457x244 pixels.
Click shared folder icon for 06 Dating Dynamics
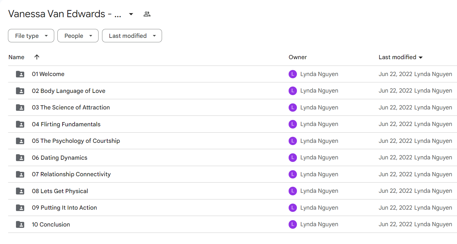pos(20,158)
